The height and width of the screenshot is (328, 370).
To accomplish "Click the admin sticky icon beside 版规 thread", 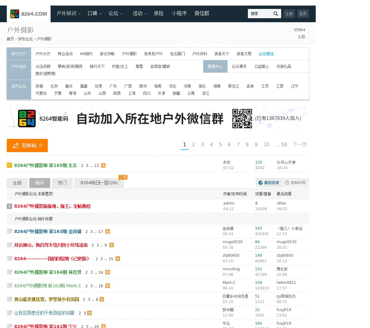I will coord(9,206).
